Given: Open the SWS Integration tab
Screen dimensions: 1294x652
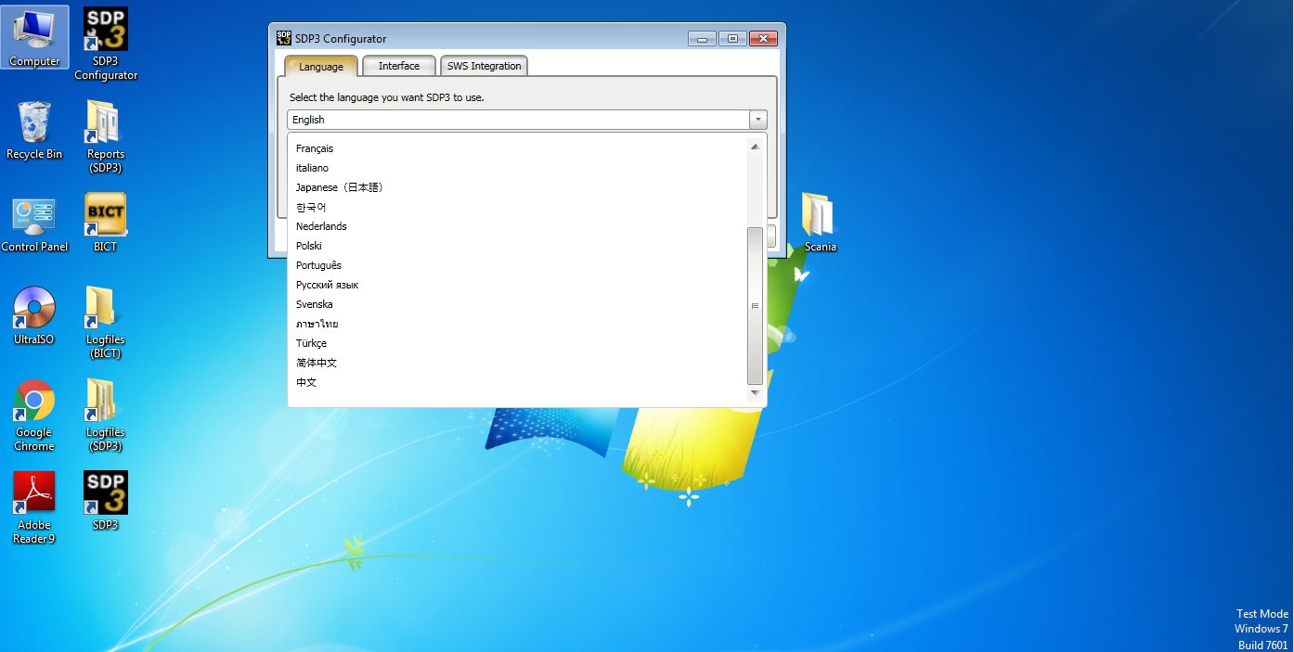Looking at the screenshot, I should [x=485, y=66].
